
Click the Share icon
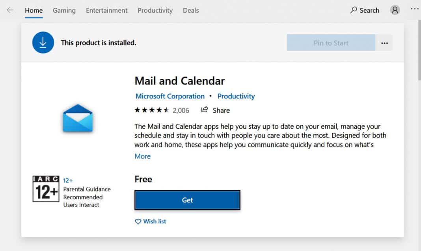tap(204, 110)
